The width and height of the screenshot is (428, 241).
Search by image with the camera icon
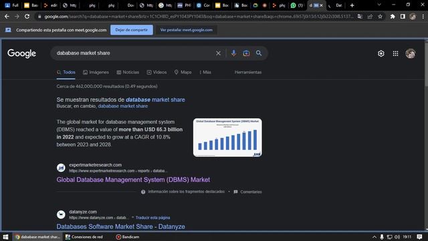click(x=246, y=54)
